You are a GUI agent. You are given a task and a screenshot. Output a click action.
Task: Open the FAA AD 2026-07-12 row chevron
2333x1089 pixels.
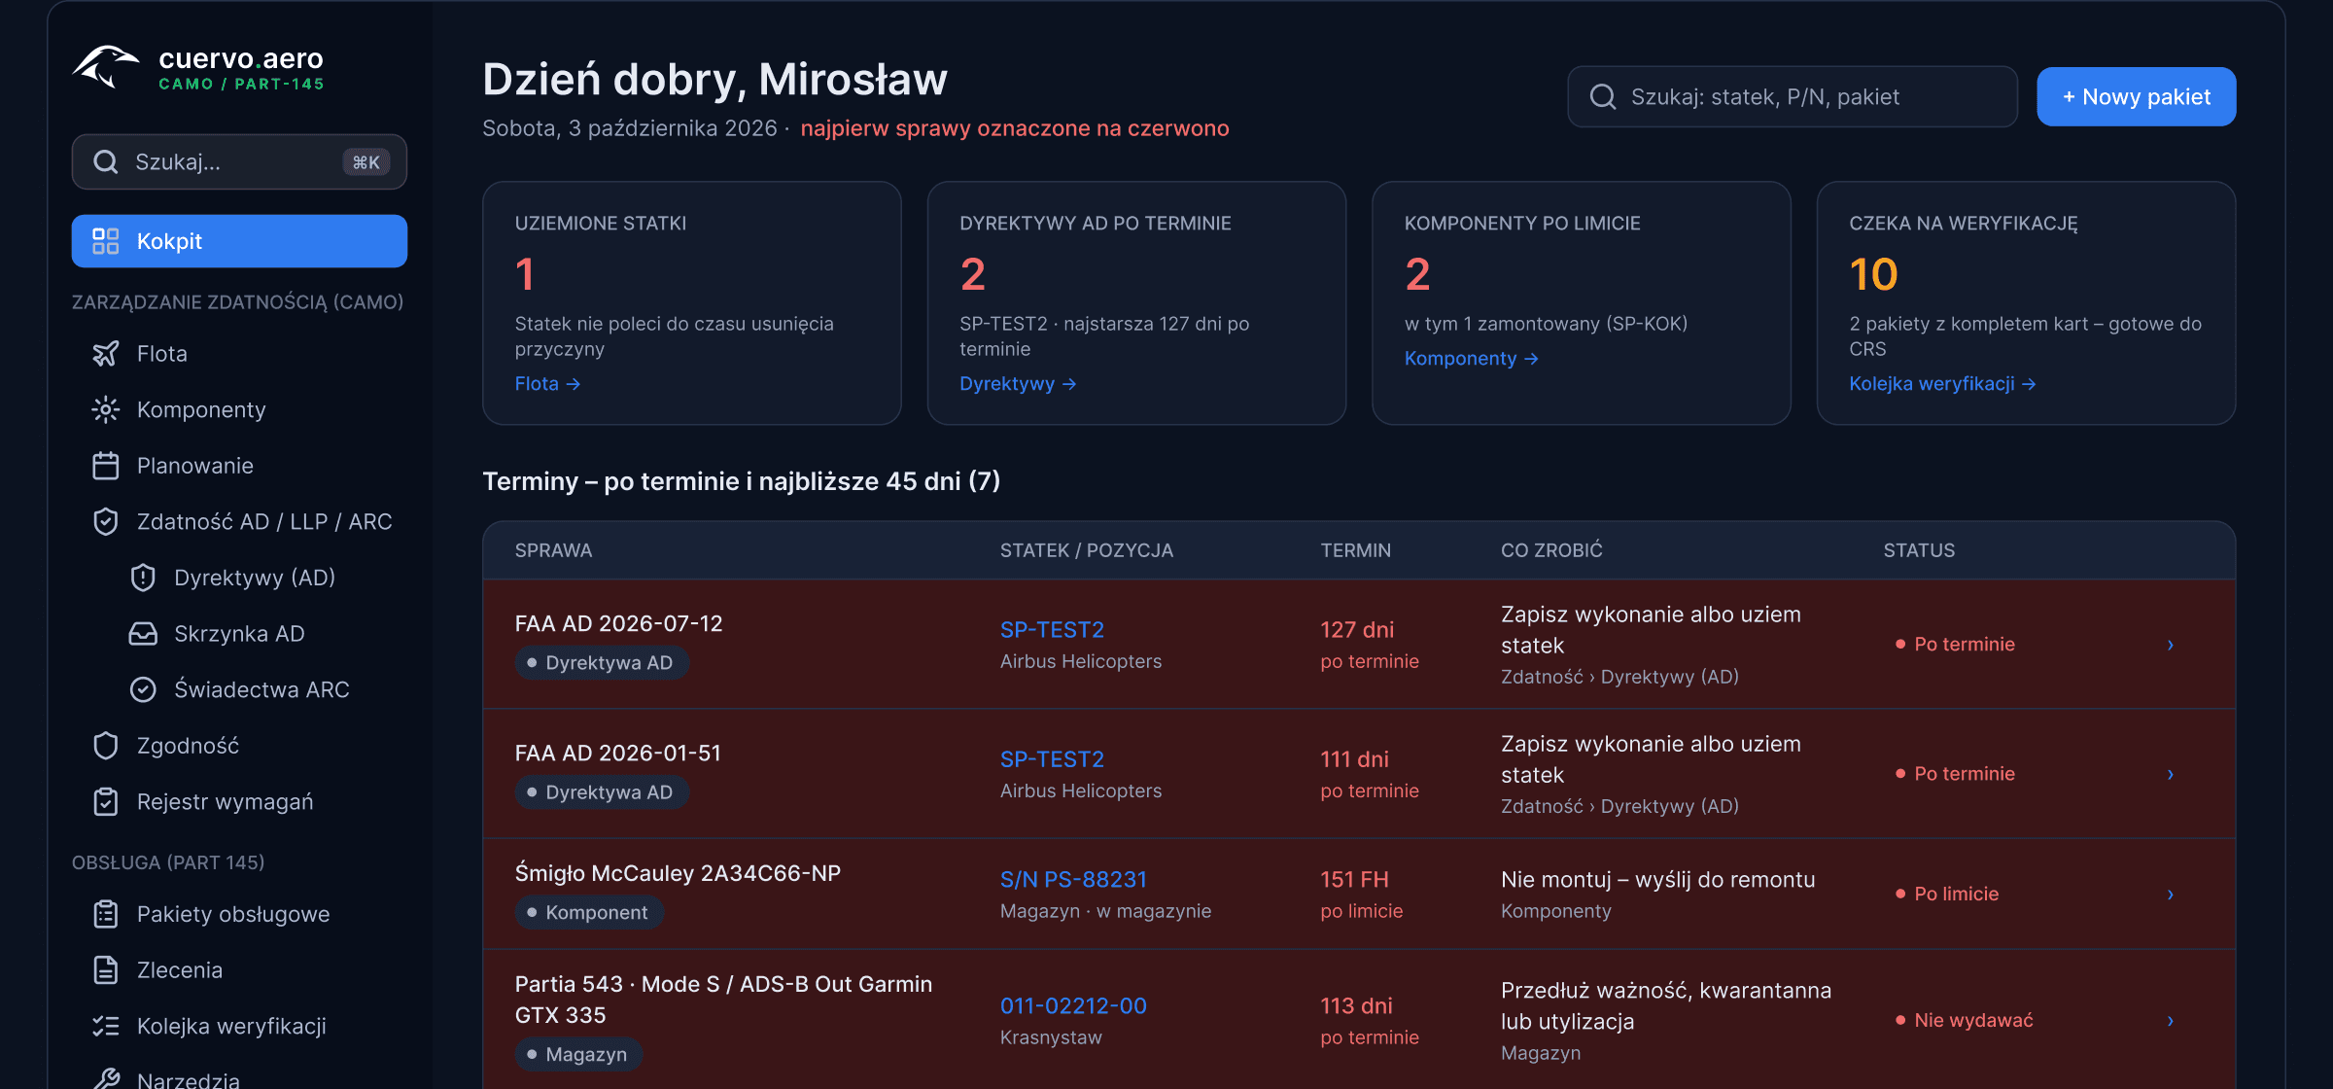[2170, 645]
